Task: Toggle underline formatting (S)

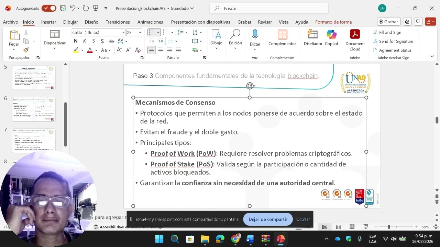Action: (93, 41)
